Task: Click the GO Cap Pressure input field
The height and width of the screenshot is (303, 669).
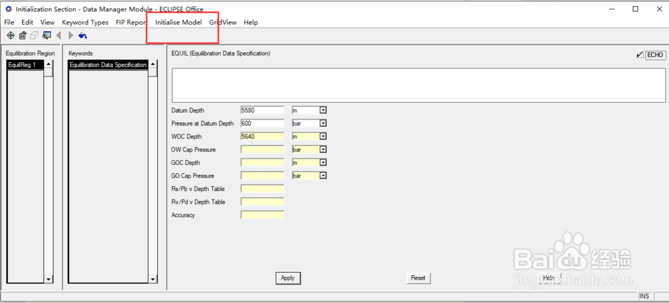Action: pos(262,176)
